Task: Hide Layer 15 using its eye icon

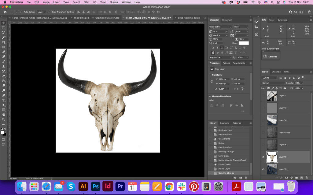Action: pyautogui.click(x=263, y=157)
